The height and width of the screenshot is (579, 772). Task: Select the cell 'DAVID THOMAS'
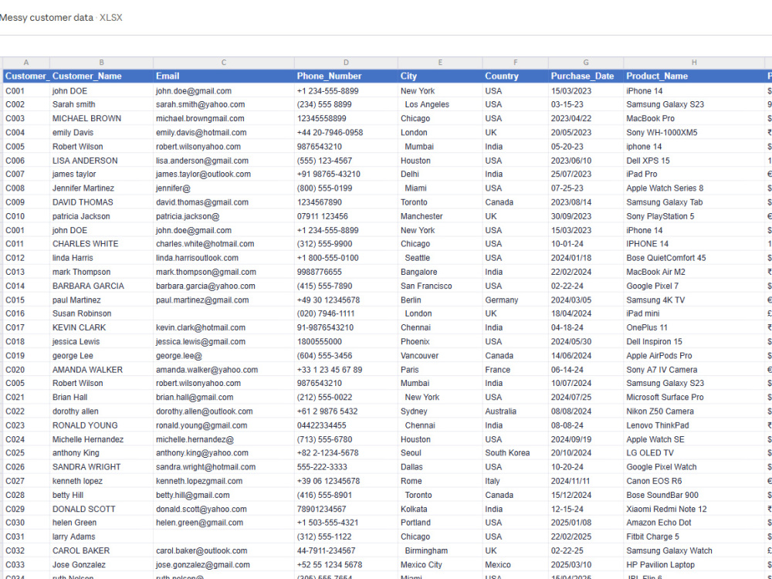(101, 202)
